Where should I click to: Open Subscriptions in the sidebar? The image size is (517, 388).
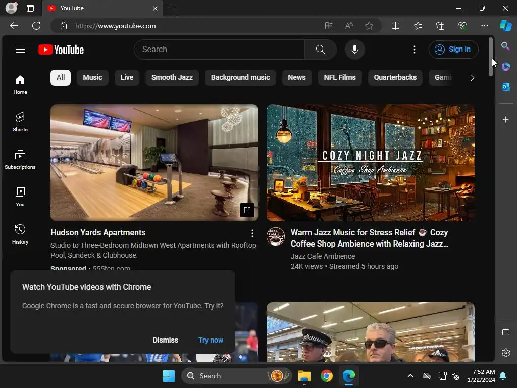(20, 160)
